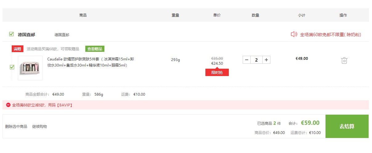
Task: Click the 删除选中商品 link
Action: pyautogui.click(x=16, y=126)
